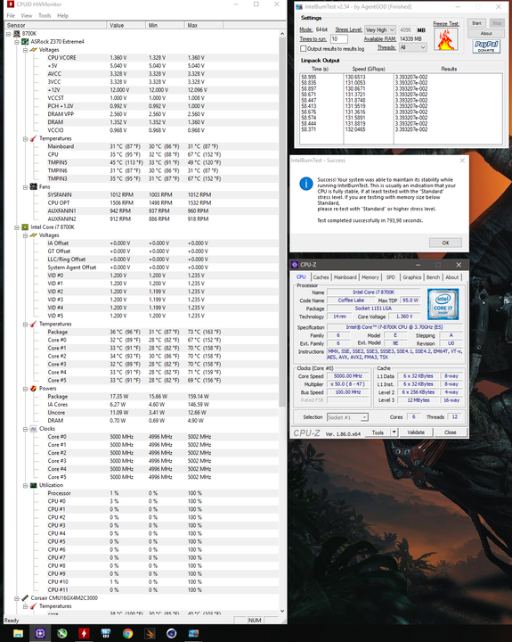Collapse the Clocks group expander
Viewport: 512px width, 642px height.
click(x=25, y=429)
